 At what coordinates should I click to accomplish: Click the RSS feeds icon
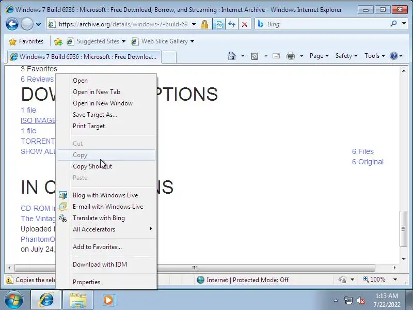click(255, 56)
